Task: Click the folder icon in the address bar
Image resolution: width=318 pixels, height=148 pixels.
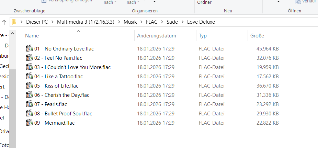Action: 14,22
